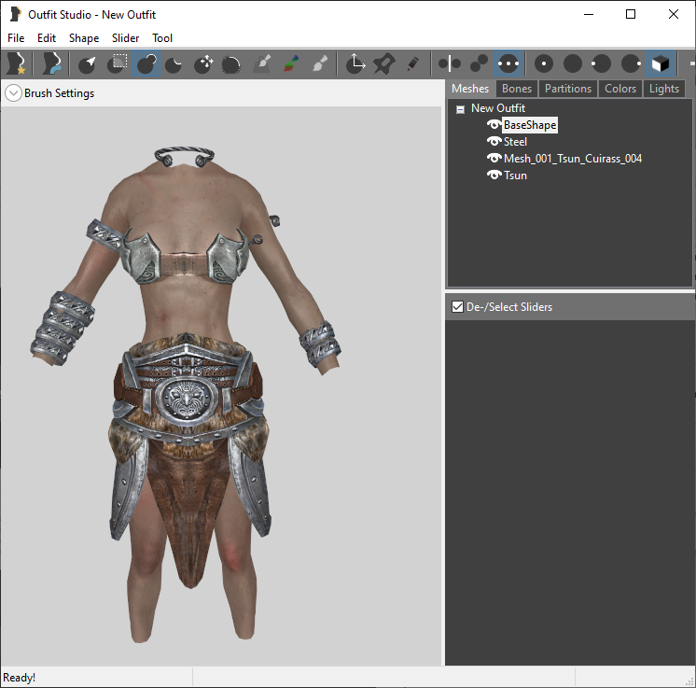Toggle visibility of the Steel mesh

494,142
